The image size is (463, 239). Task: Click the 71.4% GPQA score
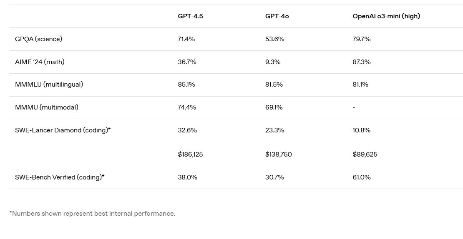(x=186, y=39)
